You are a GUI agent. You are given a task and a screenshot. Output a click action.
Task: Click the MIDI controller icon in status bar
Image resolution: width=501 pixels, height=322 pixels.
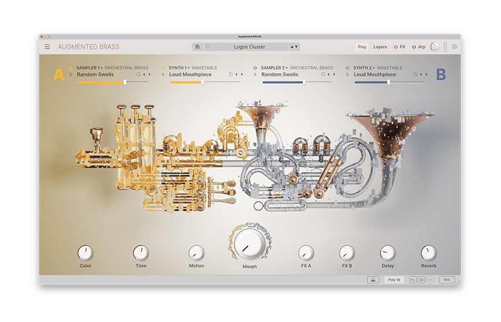point(373,280)
